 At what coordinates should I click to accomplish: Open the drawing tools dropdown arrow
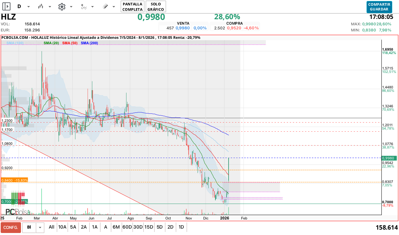coord(114,7)
